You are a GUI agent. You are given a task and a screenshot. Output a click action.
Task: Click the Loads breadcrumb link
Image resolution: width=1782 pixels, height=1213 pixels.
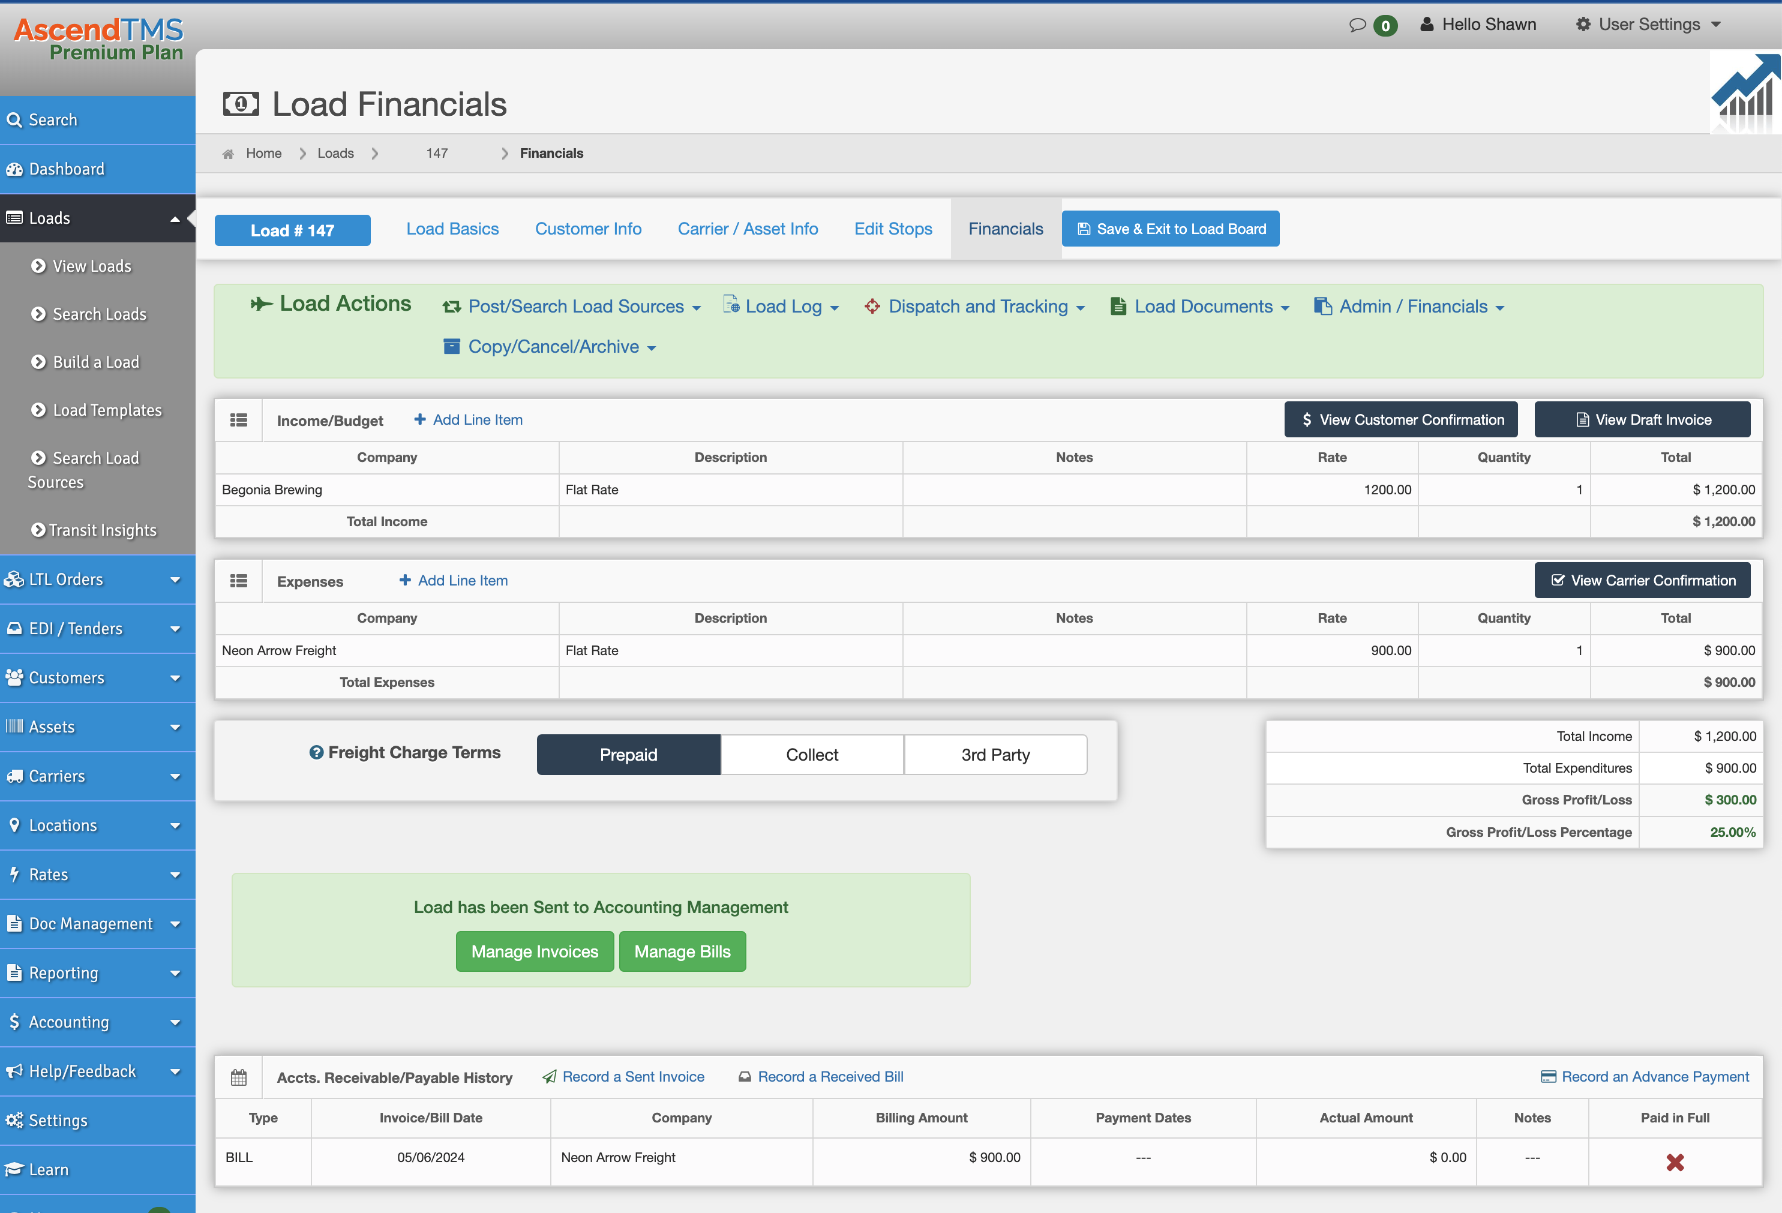pyautogui.click(x=336, y=154)
